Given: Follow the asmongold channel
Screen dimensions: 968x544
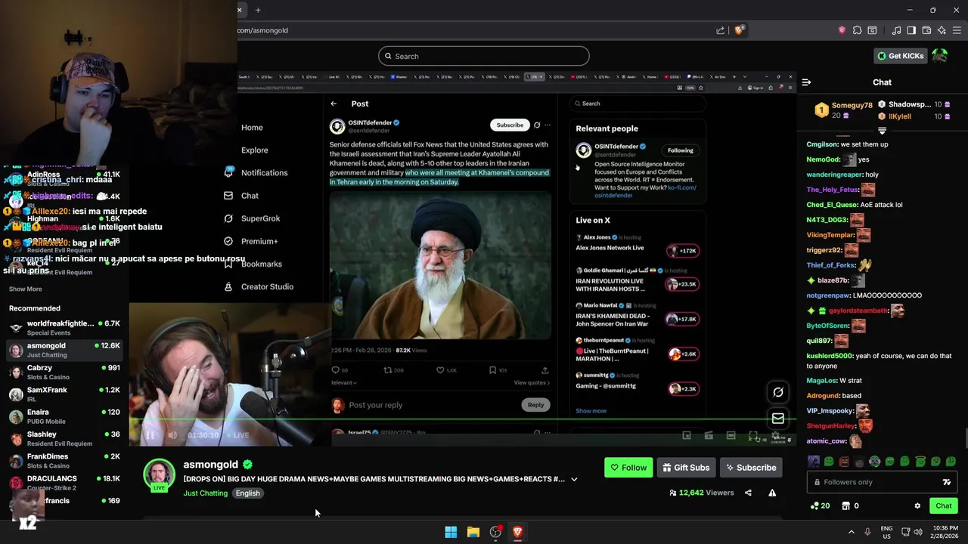Looking at the screenshot, I should pos(628,468).
